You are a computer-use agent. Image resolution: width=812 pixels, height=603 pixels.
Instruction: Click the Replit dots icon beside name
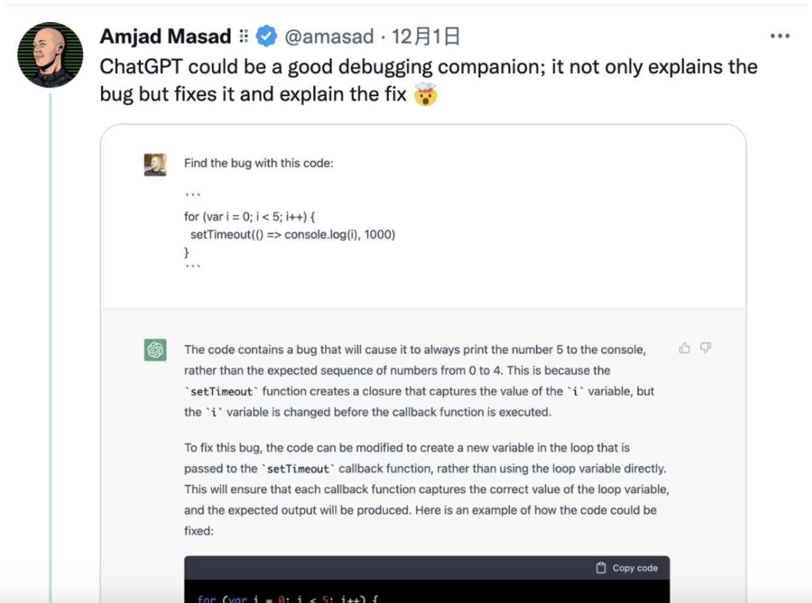243,36
